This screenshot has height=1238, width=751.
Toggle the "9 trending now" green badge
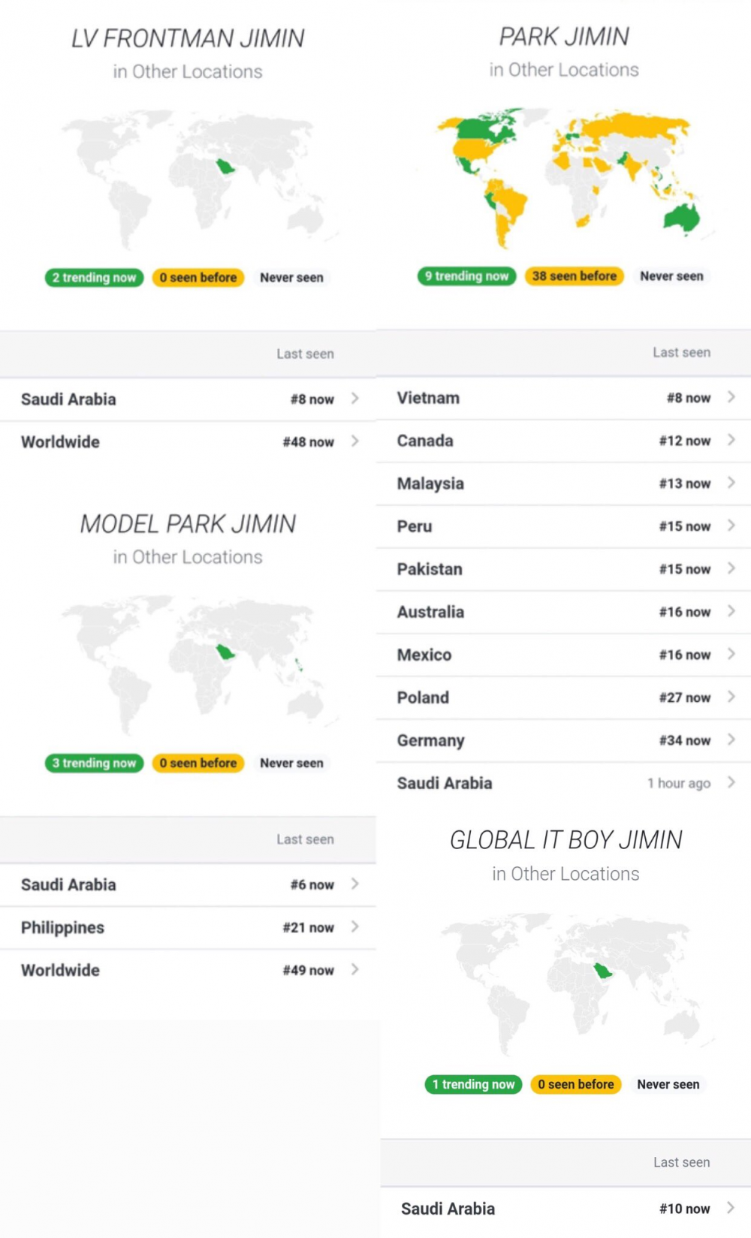click(x=466, y=276)
